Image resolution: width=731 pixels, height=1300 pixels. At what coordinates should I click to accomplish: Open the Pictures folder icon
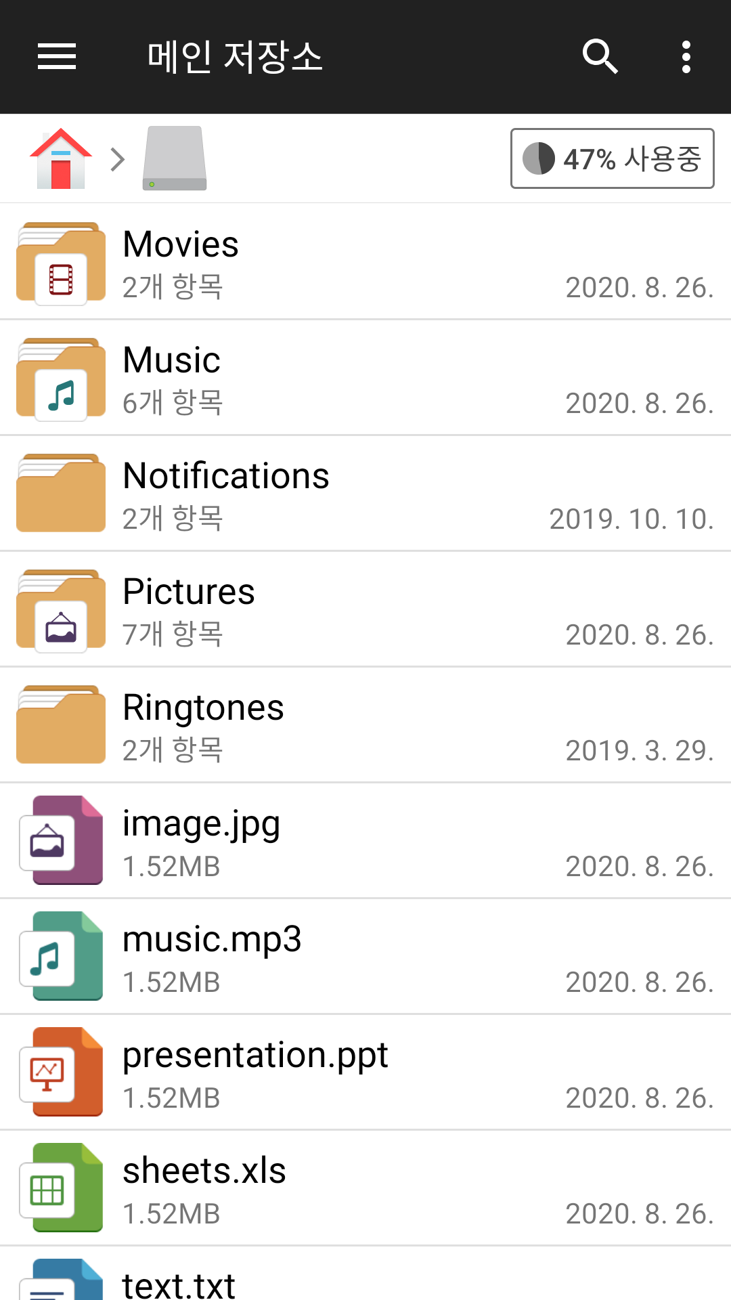coord(61,610)
